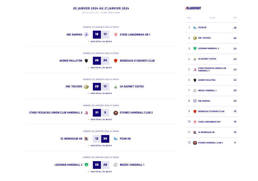The image size is (258, 181).
Task: View match details for Leognan Handball 2 game
Action: (x=100, y=172)
